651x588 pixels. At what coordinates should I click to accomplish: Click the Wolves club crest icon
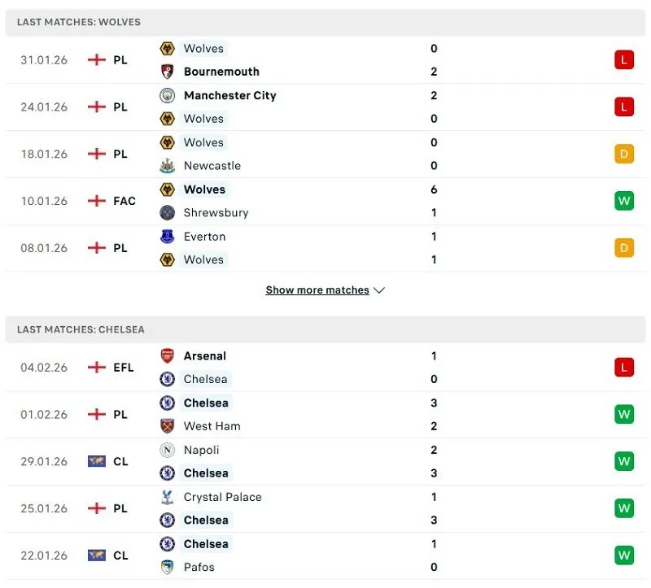pyautogui.click(x=168, y=49)
